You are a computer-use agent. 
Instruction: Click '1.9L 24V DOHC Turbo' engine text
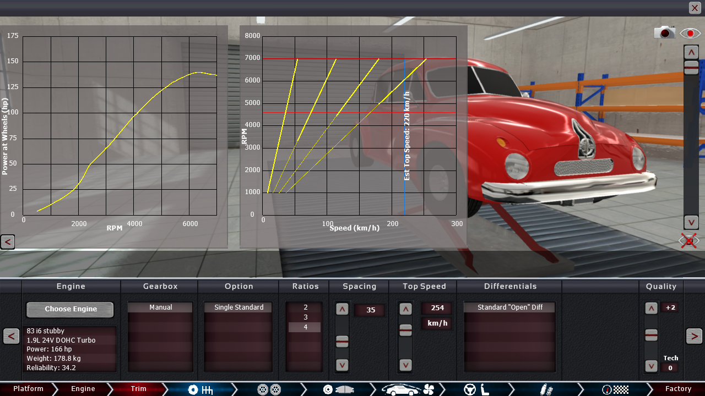[61, 340]
